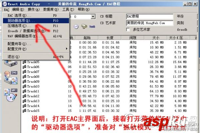Screen dimensions: 200x133
Task: Click the length value 0:07:42.33
Action: [111, 96]
